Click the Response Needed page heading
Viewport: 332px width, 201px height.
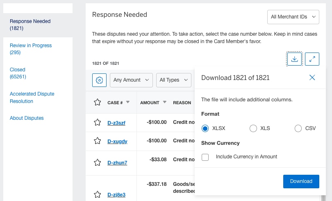(x=120, y=15)
